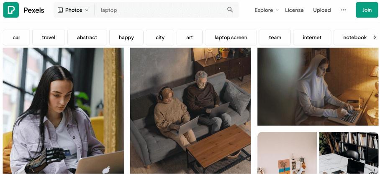
Task: Show more tags with right arrow
Action: tap(375, 38)
